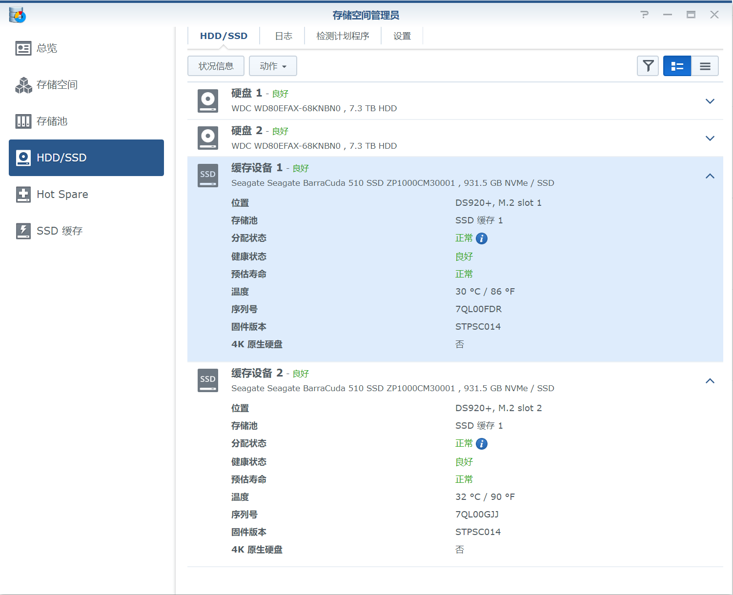The image size is (733, 595).
Task: Click 缓存设备 1 Seagate BarraCuda 510 model line
Action: [x=392, y=183]
